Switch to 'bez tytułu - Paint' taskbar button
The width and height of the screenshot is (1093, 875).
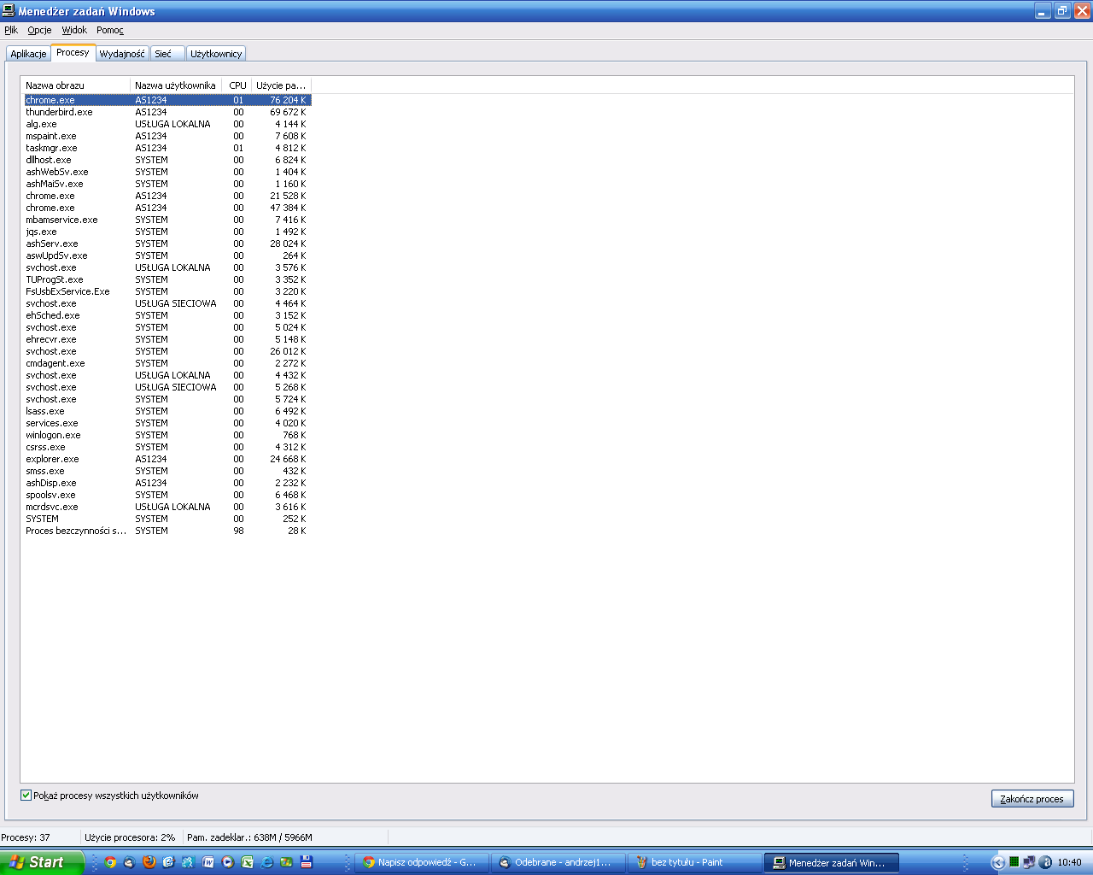pyautogui.click(x=695, y=862)
